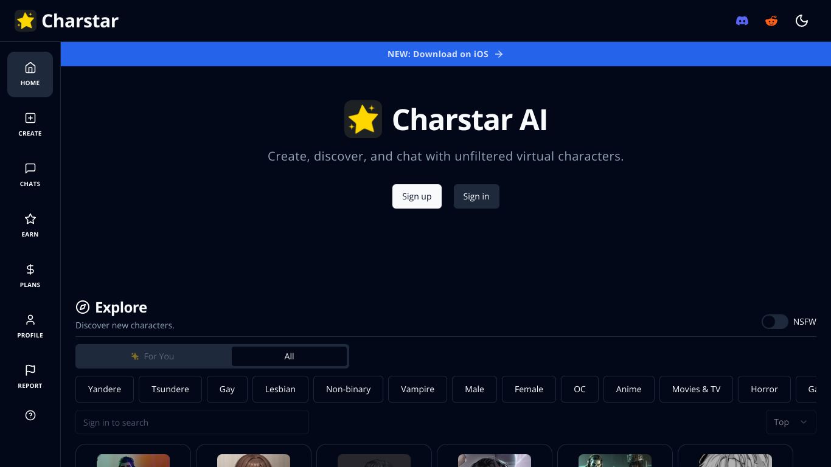The image size is (831, 467).
Task: Click the Sign in to search field
Action: point(192,422)
